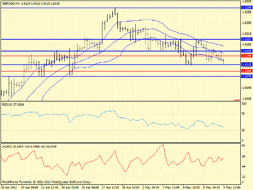
Task: Click the red 1.6094 price level tag
Action: tap(246, 71)
